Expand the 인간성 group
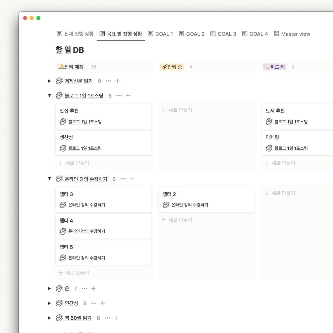The image size is (333, 333). tap(49, 303)
